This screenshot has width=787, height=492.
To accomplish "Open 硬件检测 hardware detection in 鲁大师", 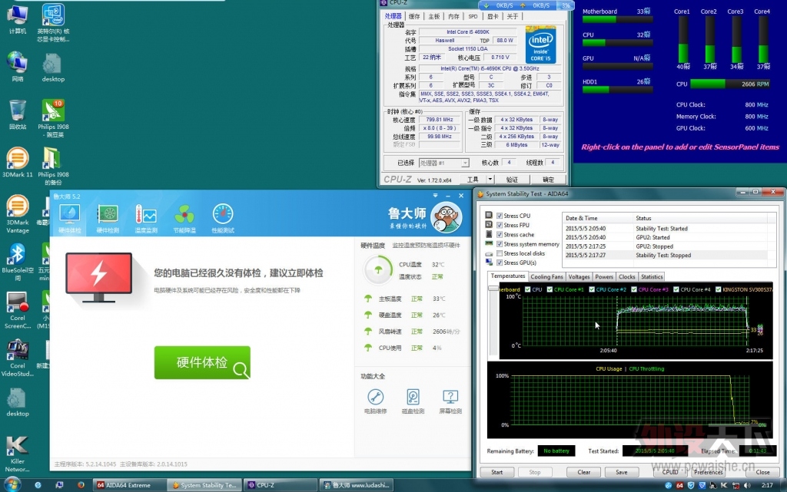I will [x=108, y=219].
